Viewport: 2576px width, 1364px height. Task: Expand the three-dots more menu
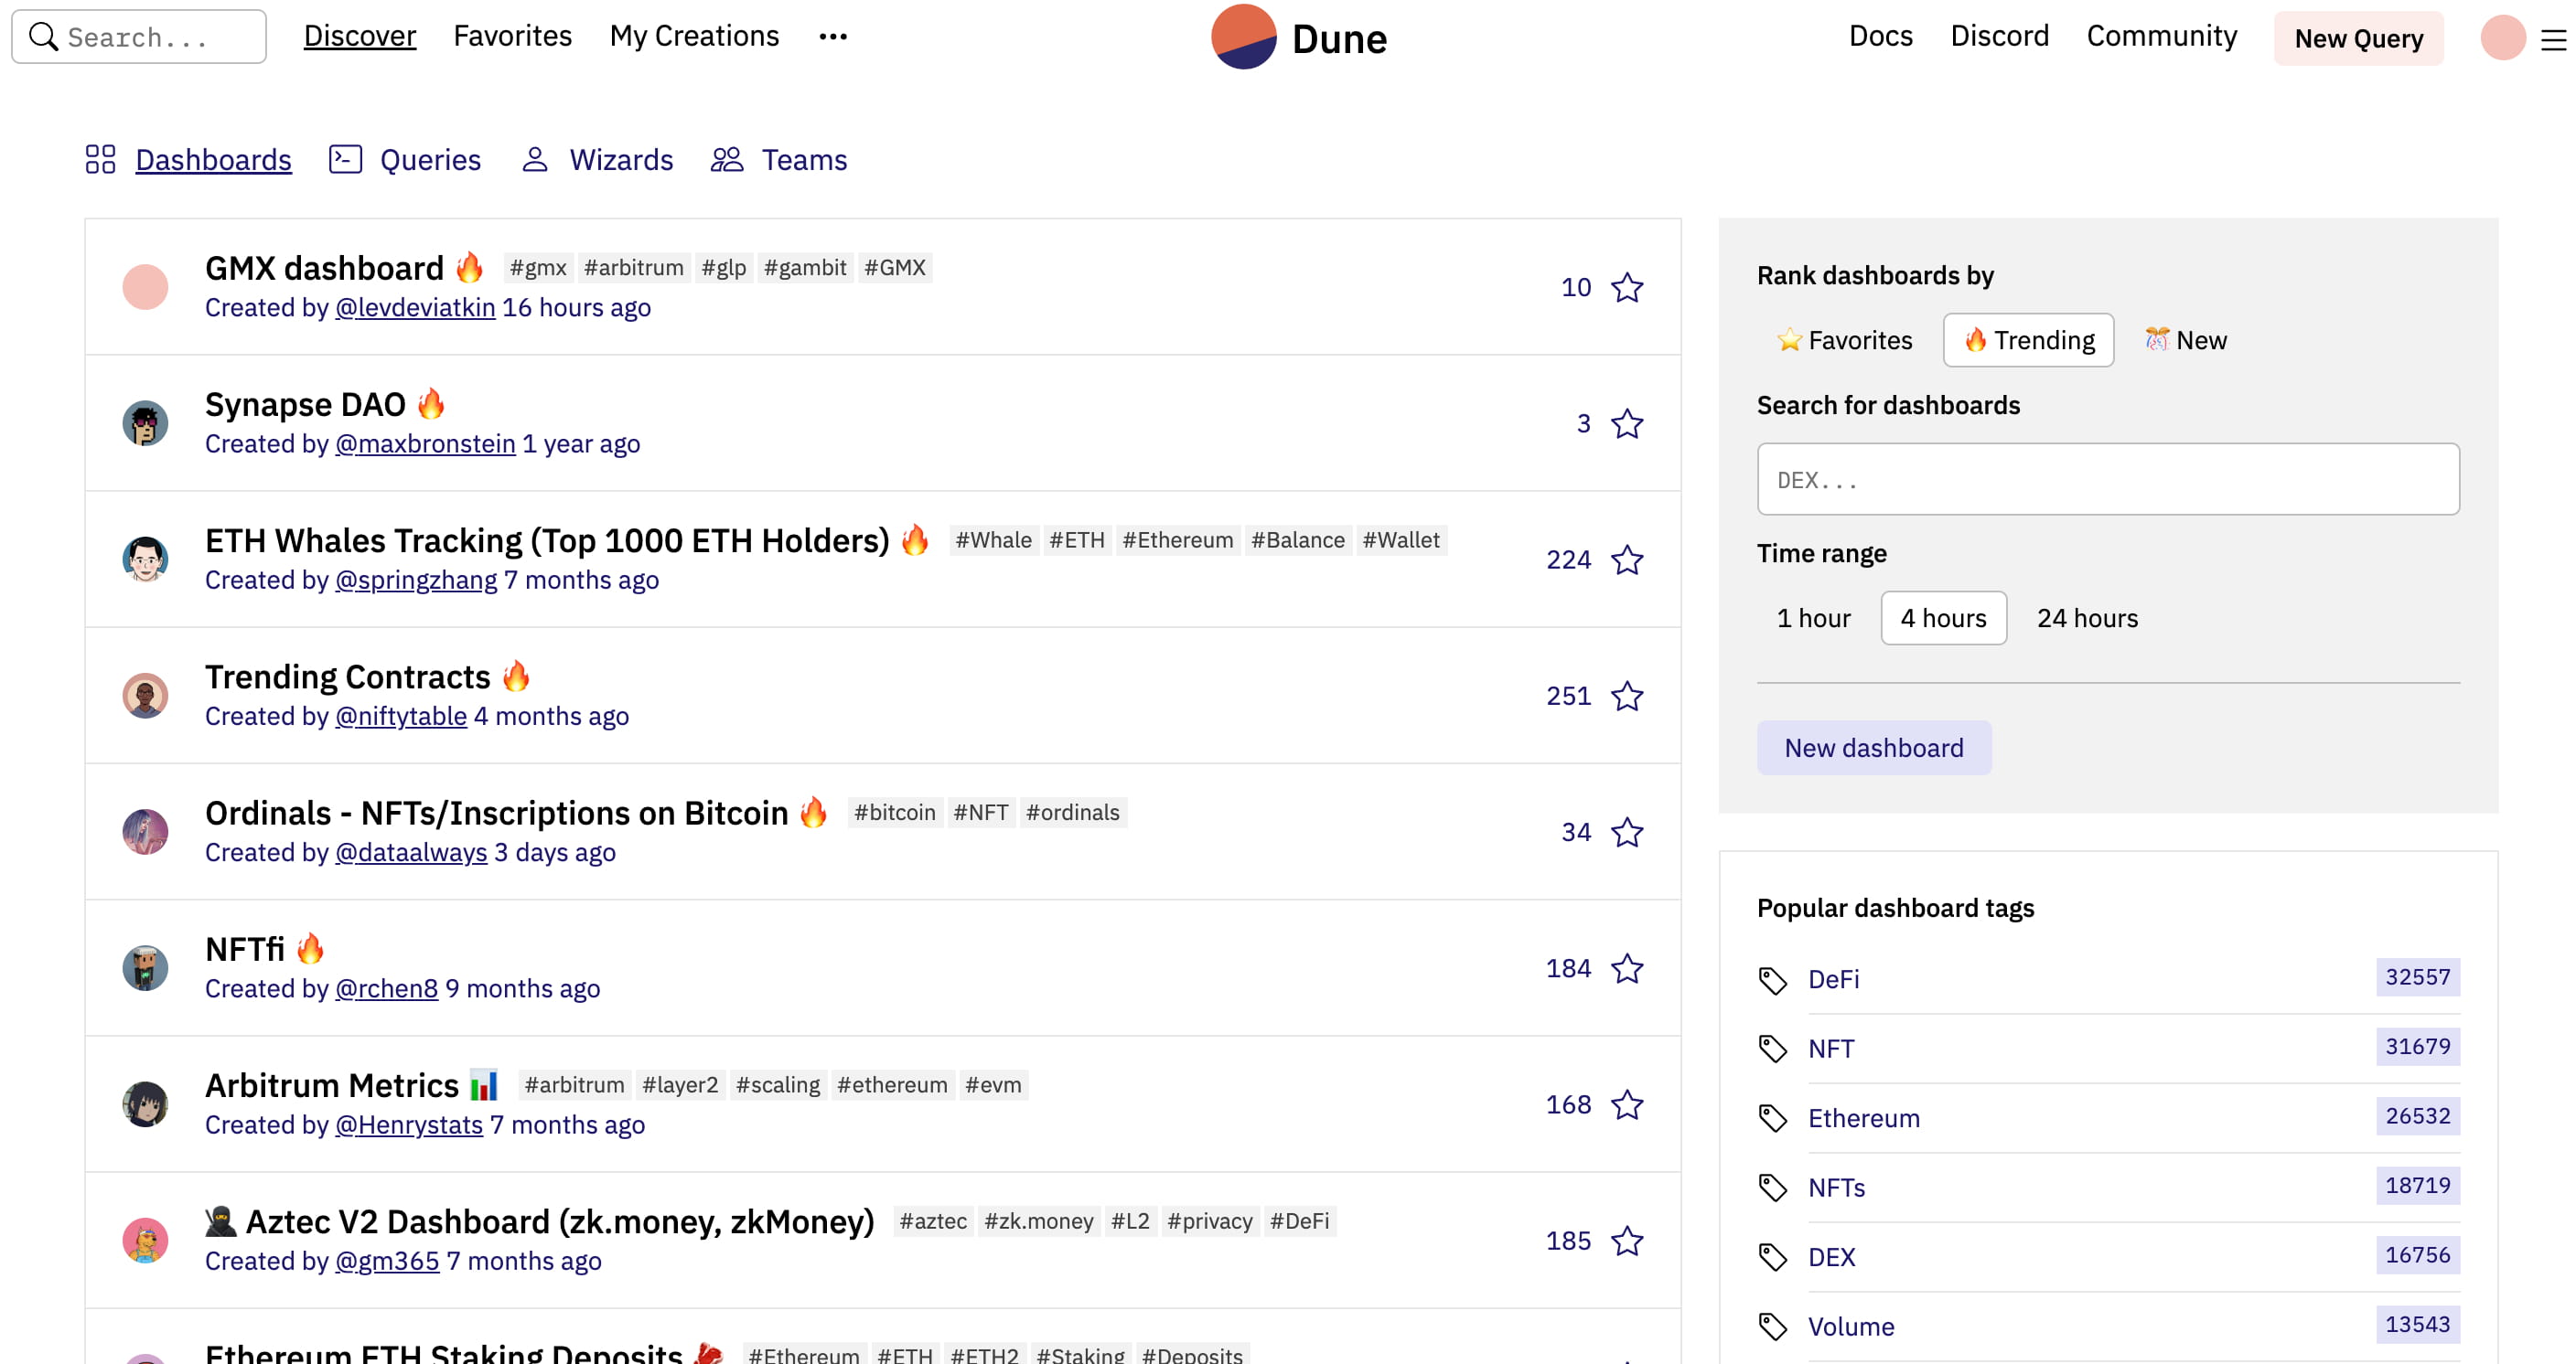832,37
